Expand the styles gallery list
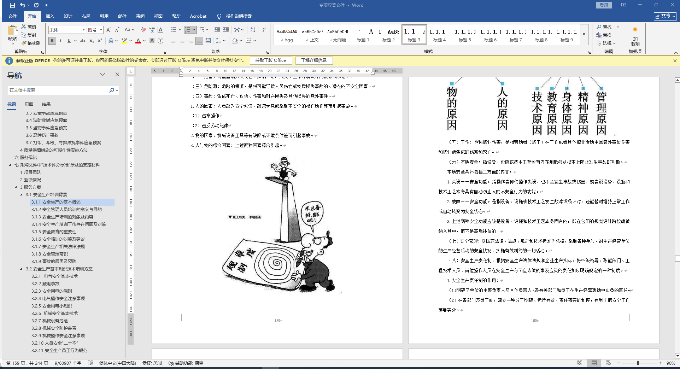Image resolution: width=680 pixels, height=369 pixels. (x=584, y=34)
